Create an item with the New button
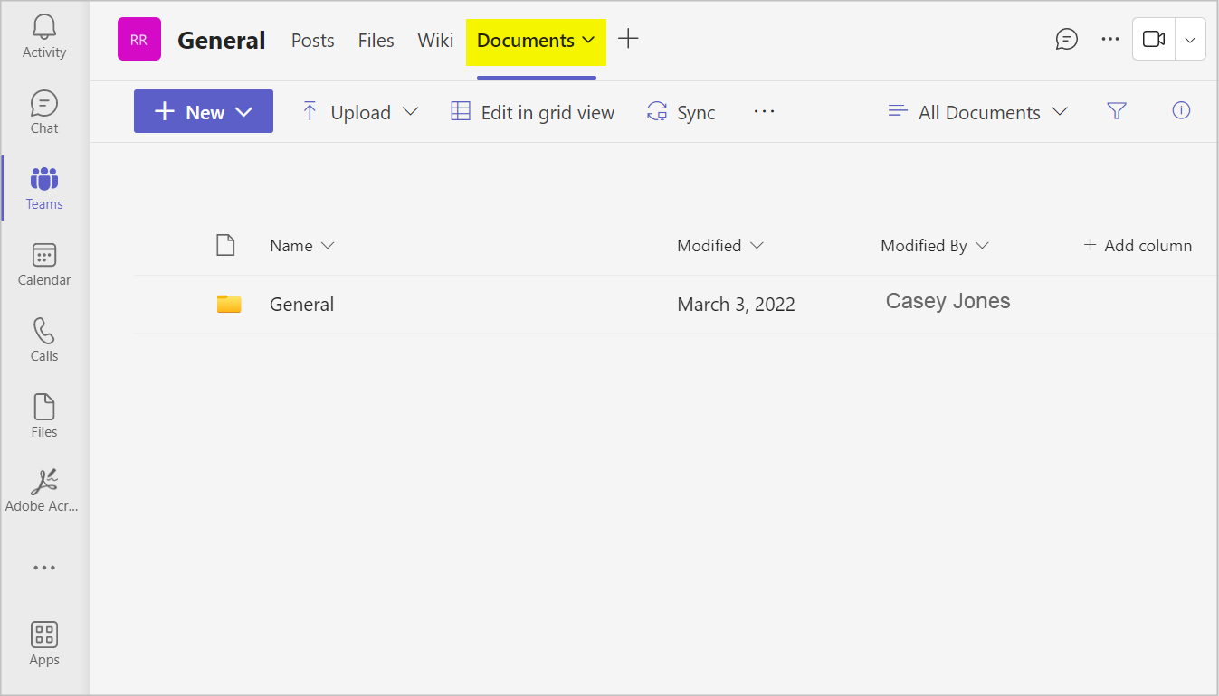Image resolution: width=1219 pixels, height=696 pixels. 203,110
